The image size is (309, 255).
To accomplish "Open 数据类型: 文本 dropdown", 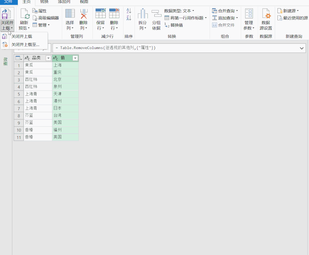I will [179, 11].
